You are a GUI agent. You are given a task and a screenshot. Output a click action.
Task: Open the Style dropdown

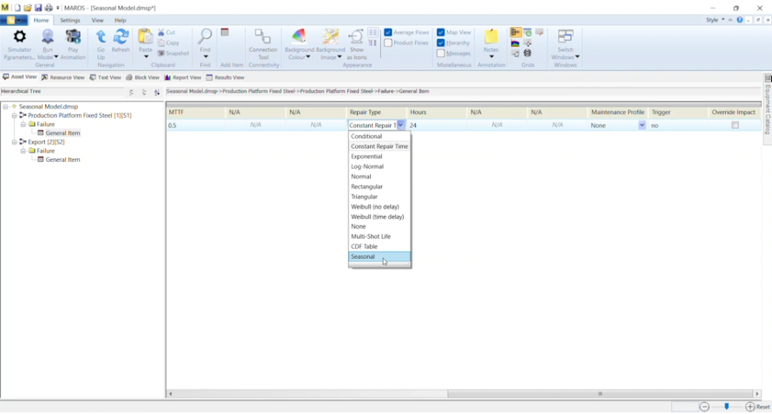pos(715,20)
